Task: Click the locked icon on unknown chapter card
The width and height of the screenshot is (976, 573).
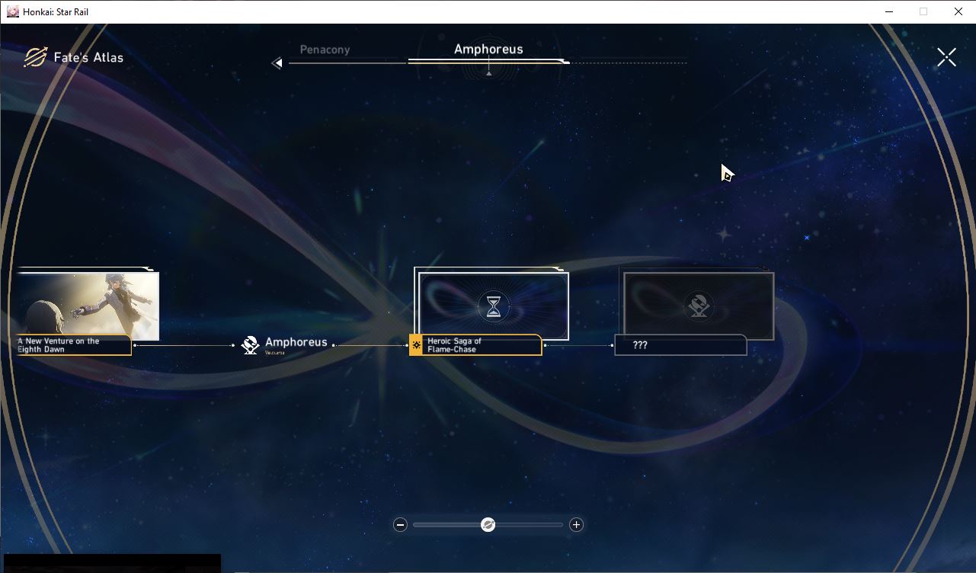Action: pyautogui.click(x=699, y=306)
